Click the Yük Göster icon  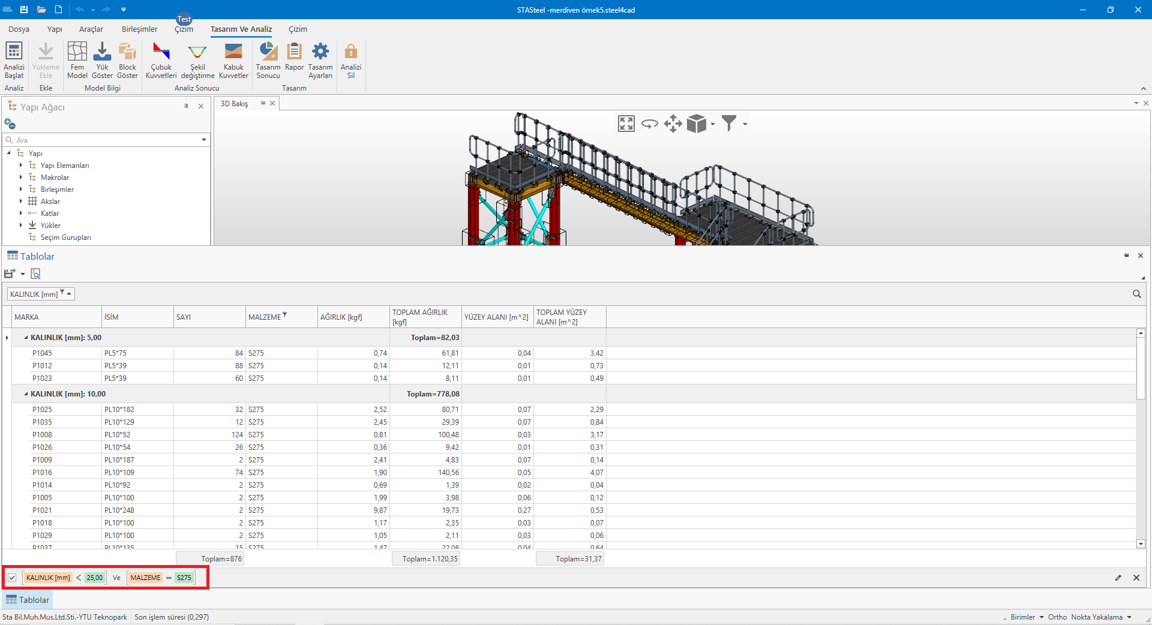click(x=102, y=59)
